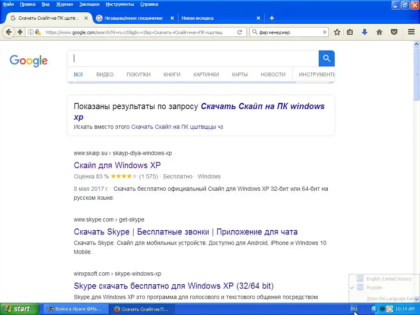Select the КАРТИНКИ search filter

coord(206,75)
